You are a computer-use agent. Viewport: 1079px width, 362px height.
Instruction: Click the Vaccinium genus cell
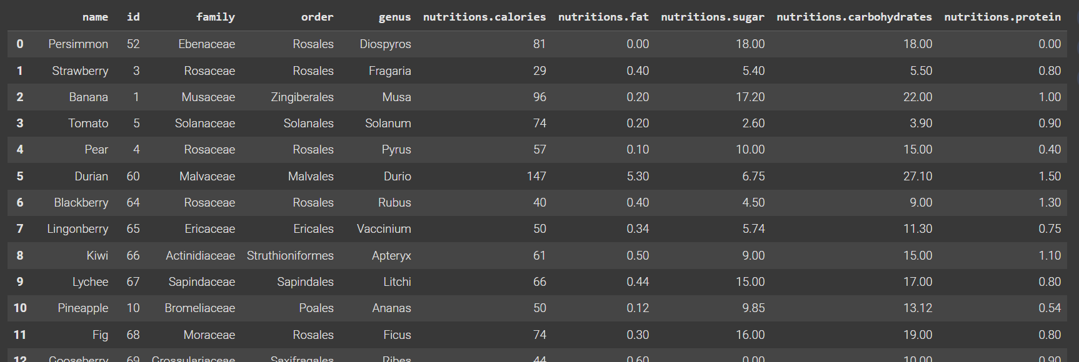384,229
